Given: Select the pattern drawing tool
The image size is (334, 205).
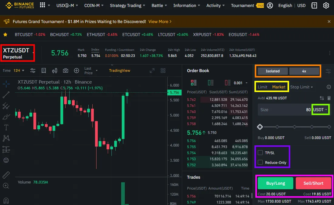Looking at the screenshot, I should click(x=6, y=138).
